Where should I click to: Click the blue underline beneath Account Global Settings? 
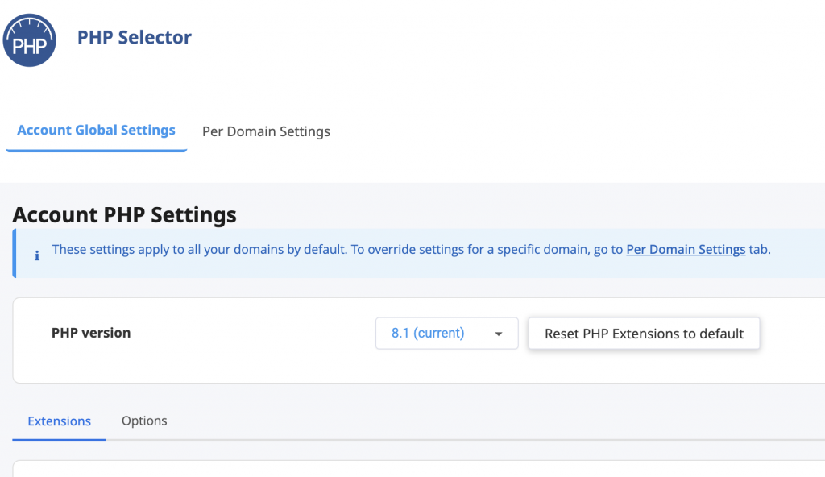(97, 151)
